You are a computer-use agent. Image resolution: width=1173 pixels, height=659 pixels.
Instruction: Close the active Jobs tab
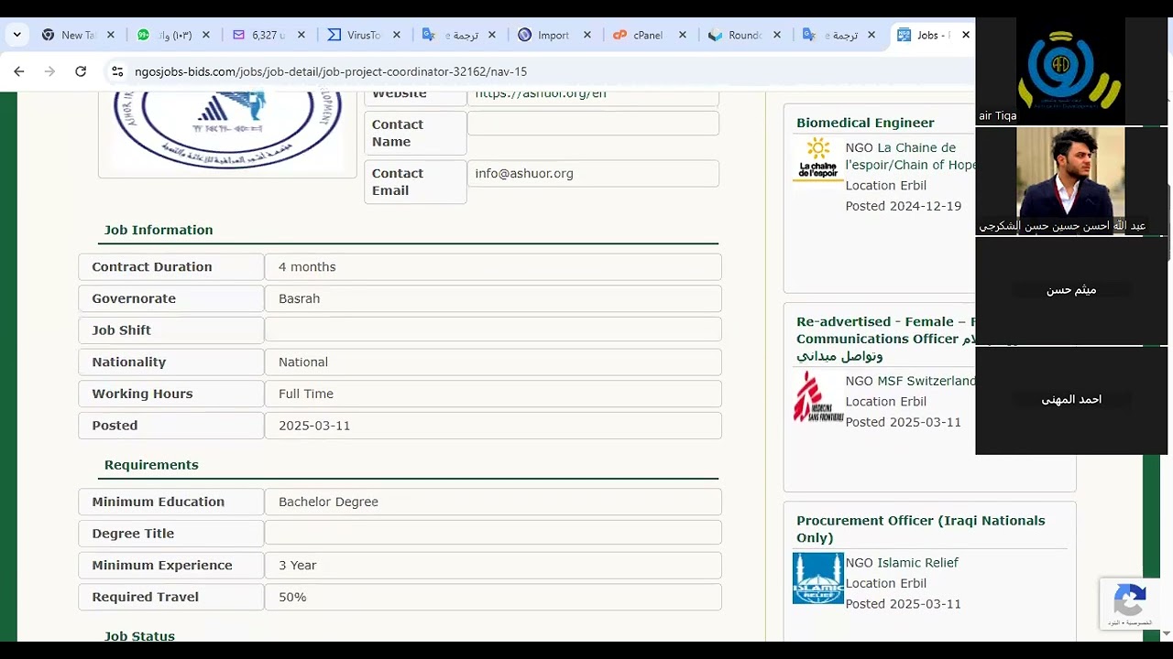click(x=965, y=35)
